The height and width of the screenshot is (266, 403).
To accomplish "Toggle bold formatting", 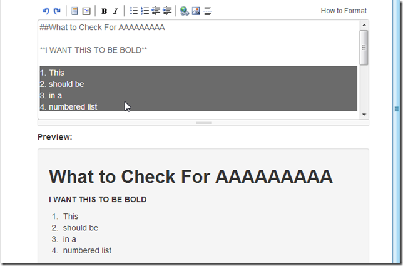I will 104,11.
